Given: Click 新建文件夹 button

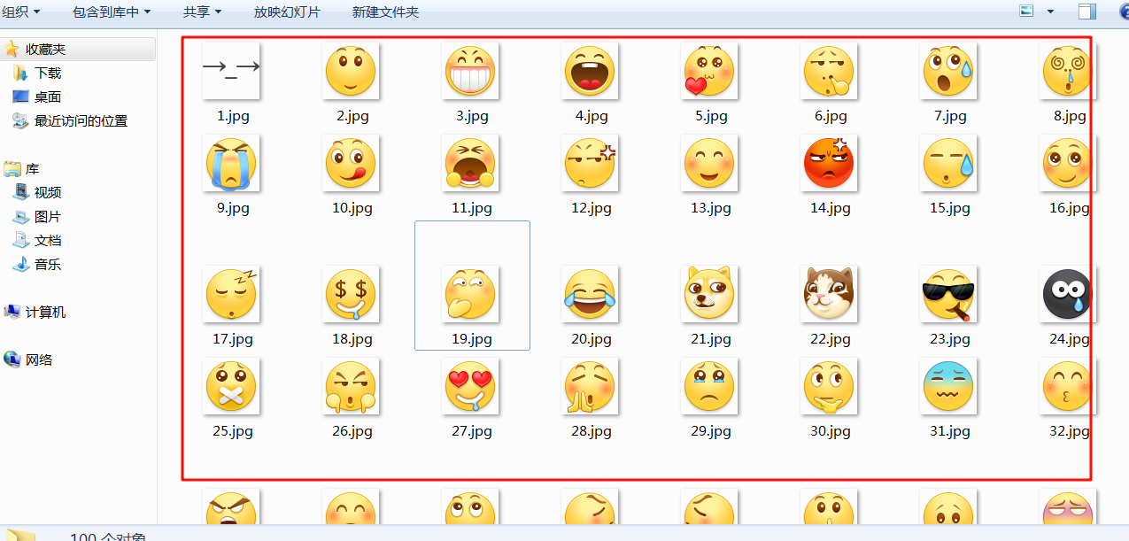Looking at the screenshot, I should pyautogui.click(x=385, y=12).
